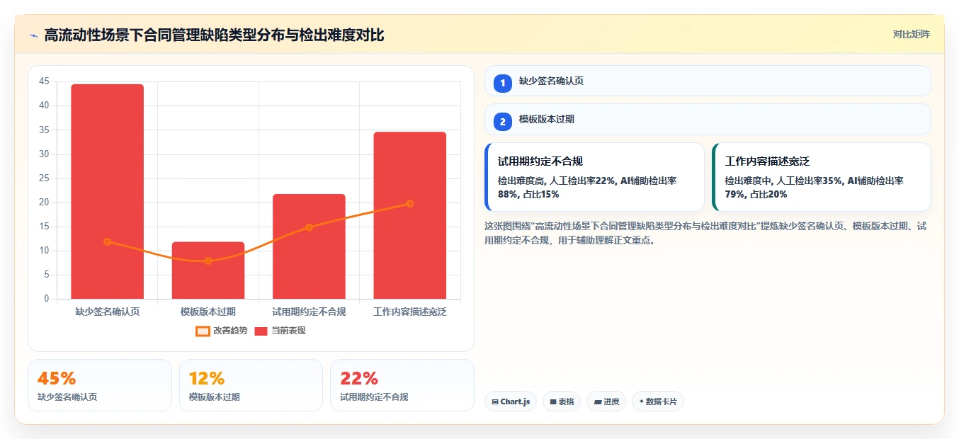This screenshot has height=439, width=959.
Task: Click trend line point above 缺少签名确认页
Action: click(107, 241)
